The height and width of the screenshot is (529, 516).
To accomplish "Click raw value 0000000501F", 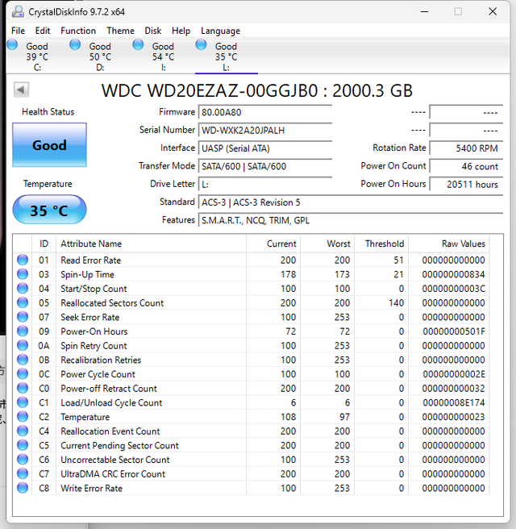I will [454, 331].
